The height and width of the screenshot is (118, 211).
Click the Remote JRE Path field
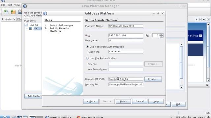click(x=126, y=79)
